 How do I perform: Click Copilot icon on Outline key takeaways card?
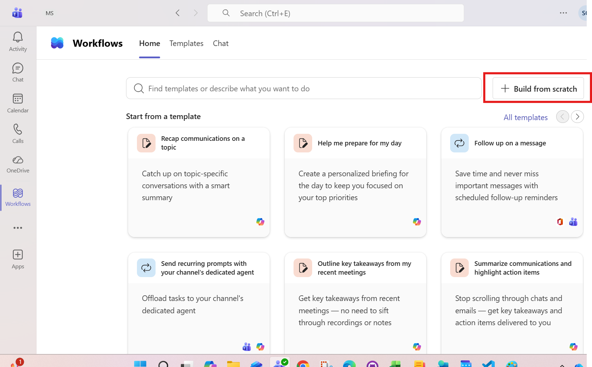tap(417, 347)
